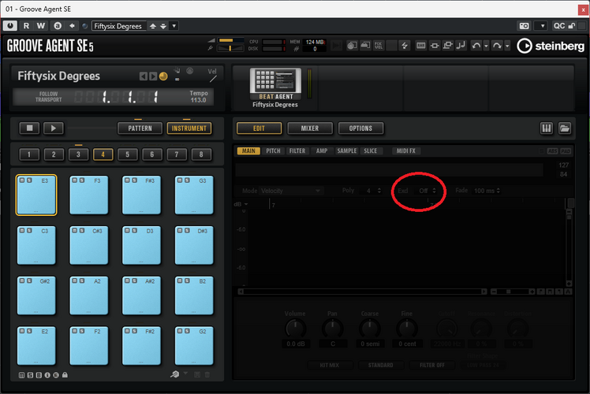The image size is (590, 394).
Task: Select pad group 3
Action: coord(78,154)
